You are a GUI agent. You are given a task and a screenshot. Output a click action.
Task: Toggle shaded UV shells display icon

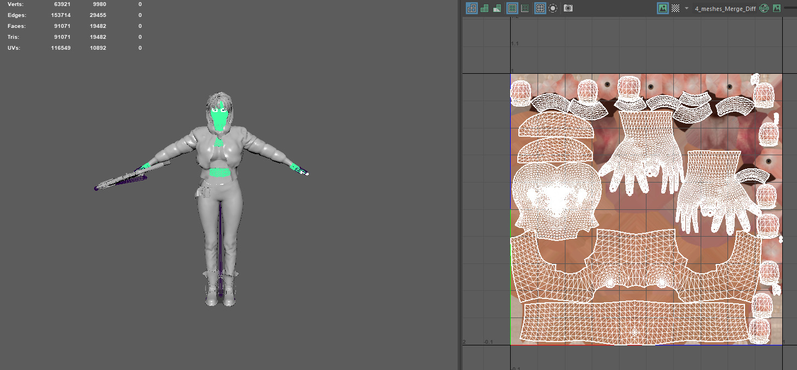484,8
